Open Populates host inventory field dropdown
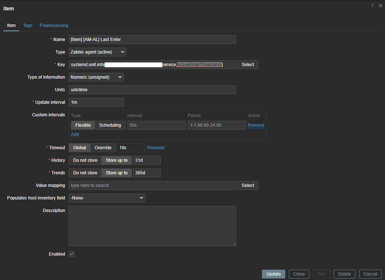 pos(107,198)
